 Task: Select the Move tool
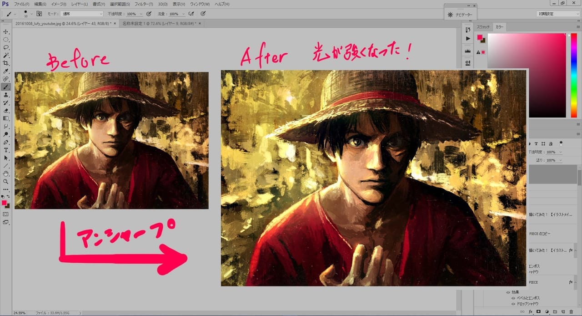[6, 32]
